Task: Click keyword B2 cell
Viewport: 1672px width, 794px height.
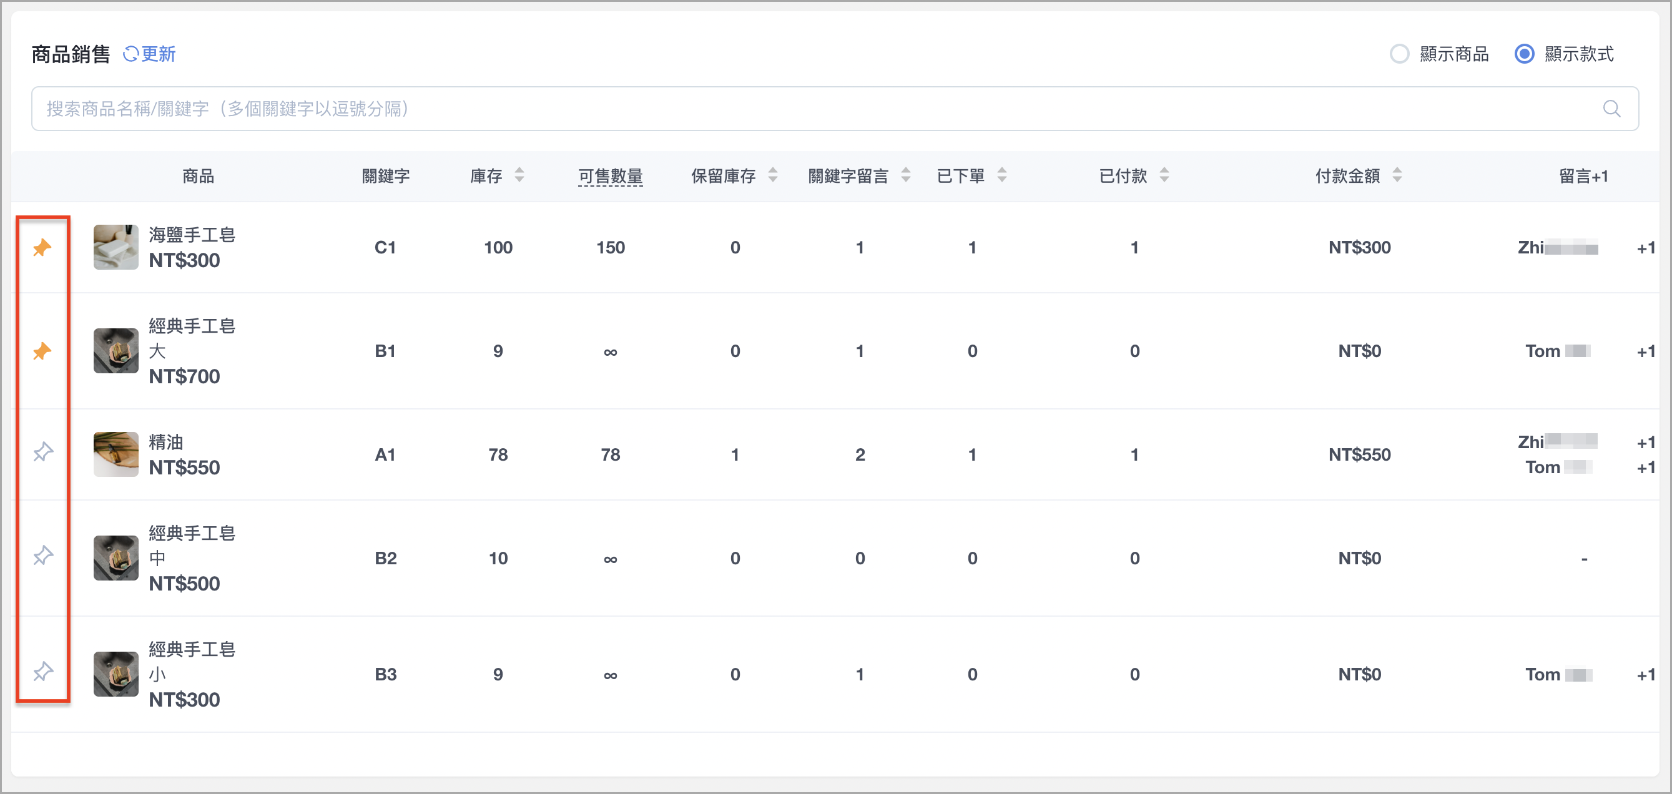Action: (x=386, y=558)
